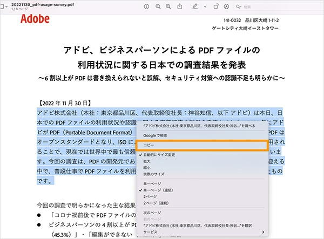Click the date text 2022年11月30日
Viewport: 324px width, 239px height.
(65, 103)
